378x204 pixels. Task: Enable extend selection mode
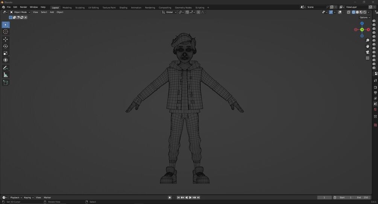(14, 17)
